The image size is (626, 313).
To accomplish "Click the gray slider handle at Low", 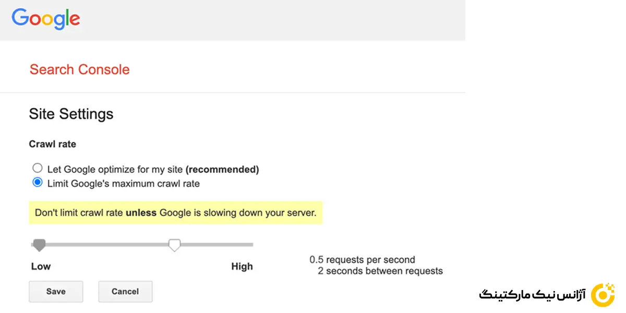I will [39, 244].
